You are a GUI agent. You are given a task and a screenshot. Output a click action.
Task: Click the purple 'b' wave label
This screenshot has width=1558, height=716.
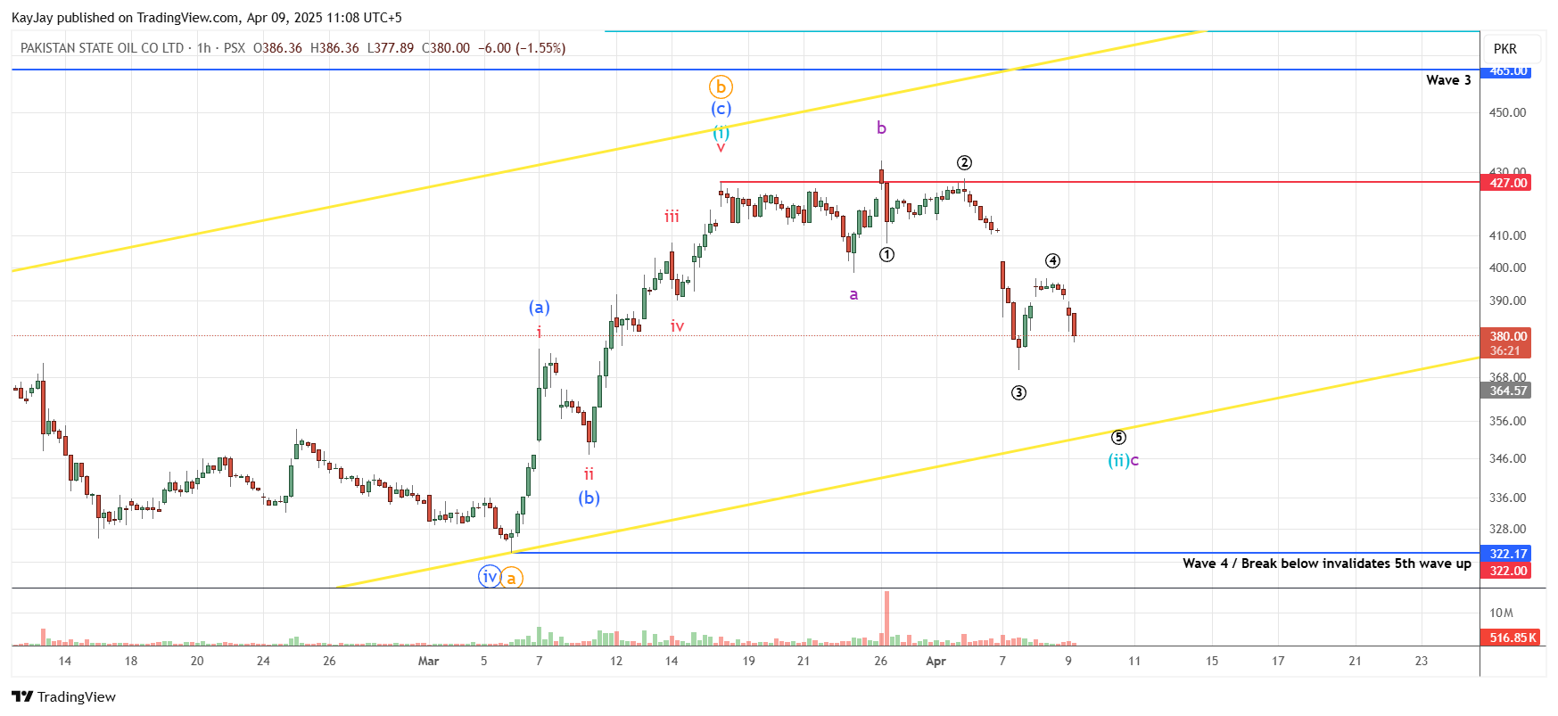(881, 128)
